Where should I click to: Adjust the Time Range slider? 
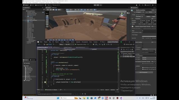point(149,36)
